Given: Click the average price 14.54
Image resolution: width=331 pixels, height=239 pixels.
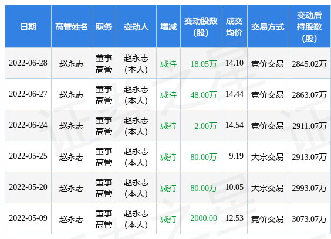Looking at the screenshot, I should coord(234,125).
